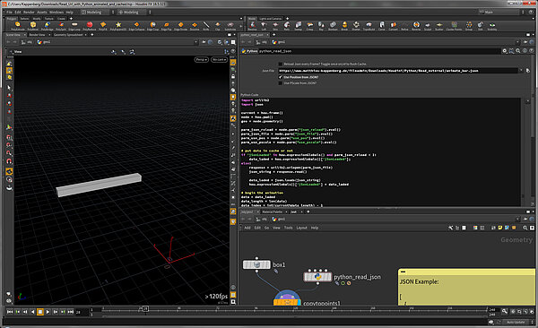The image size is (538, 328).
Task: Switch to Render View tab
Action: (x=37, y=35)
